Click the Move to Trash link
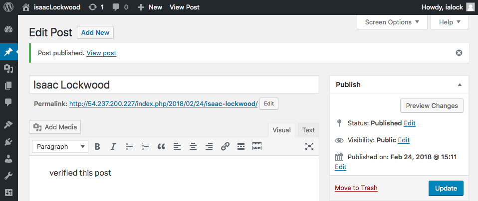This screenshot has height=201, width=478. (356, 188)
